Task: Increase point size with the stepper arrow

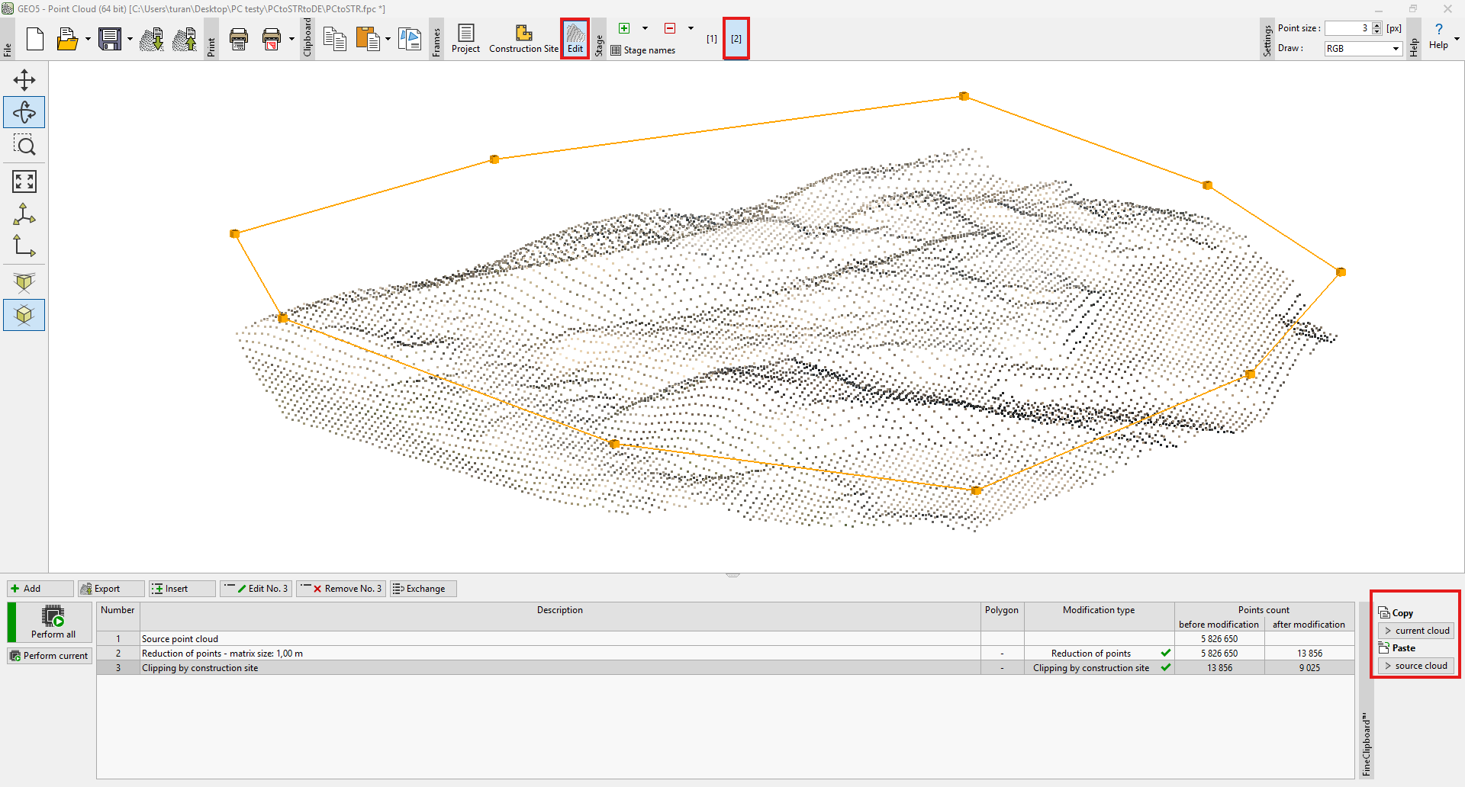Action: (x=1376, y=25)
